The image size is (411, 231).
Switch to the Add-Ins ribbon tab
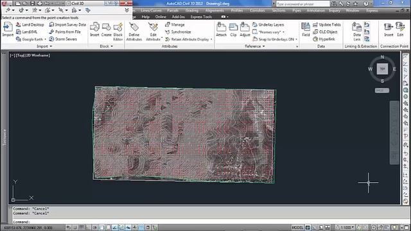[179, 17]
